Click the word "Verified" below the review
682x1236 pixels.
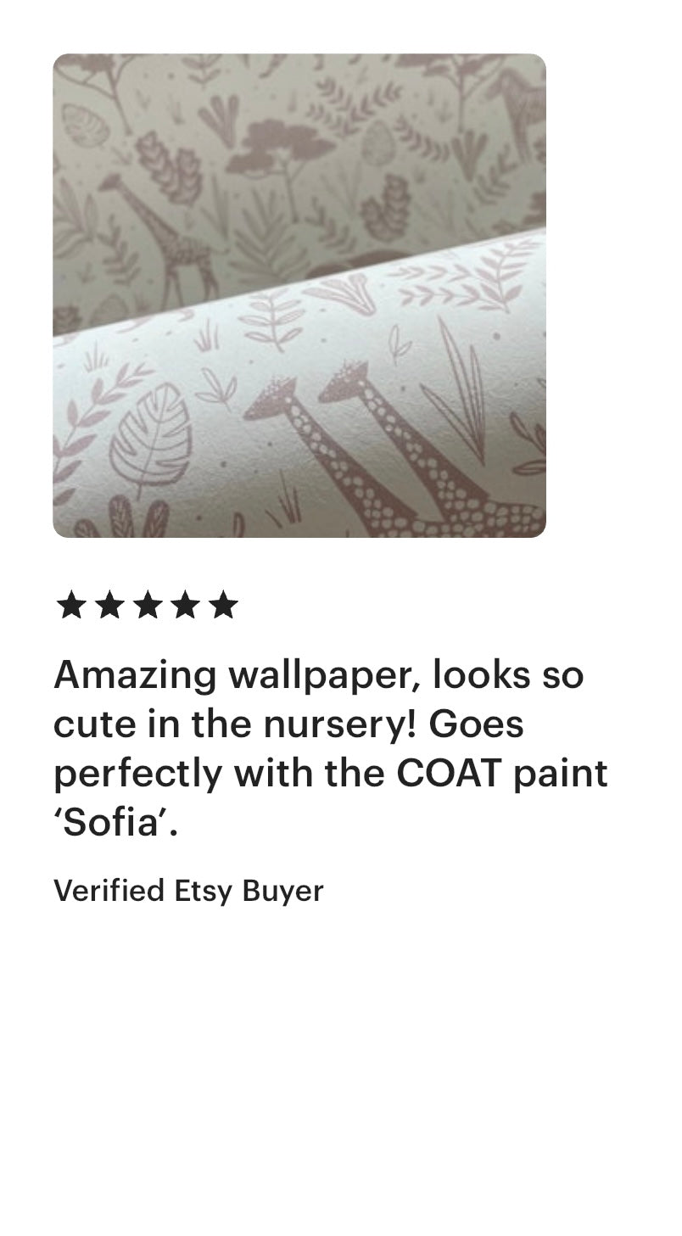[x=109, y=891]
